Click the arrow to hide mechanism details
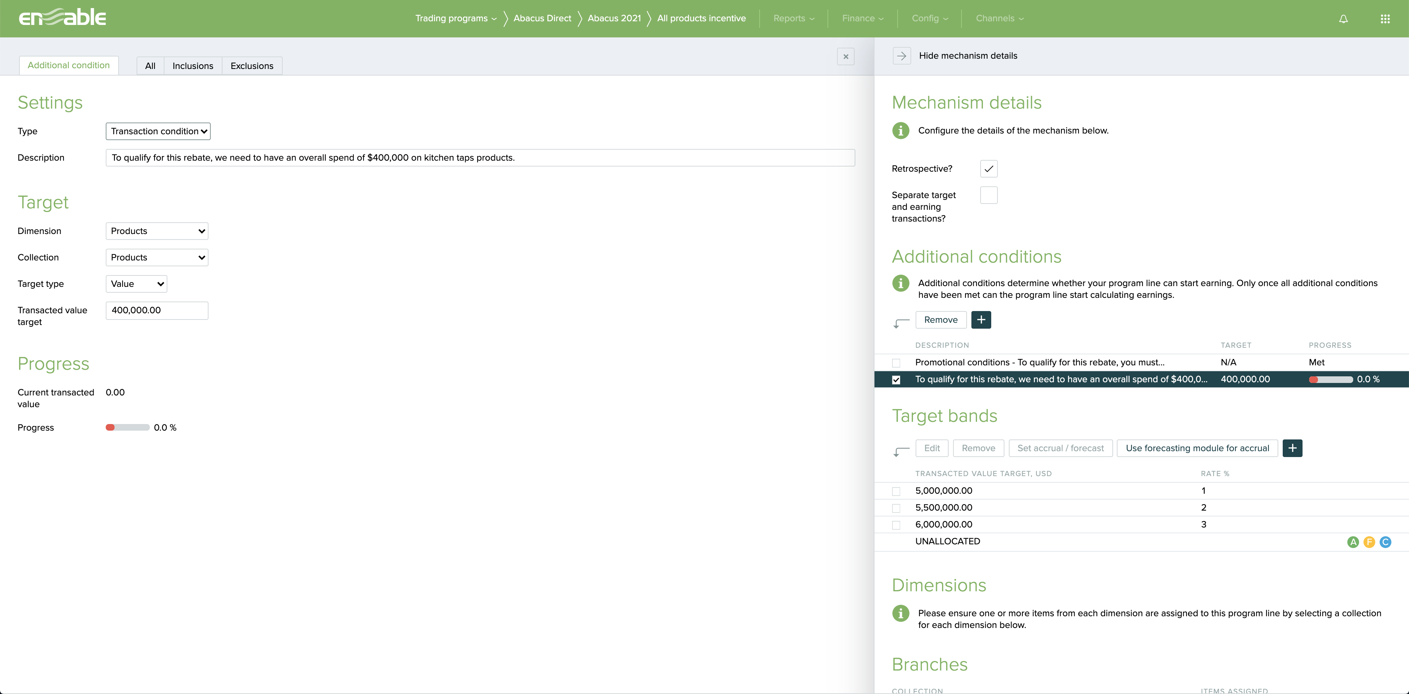The height and width of the screenshot is (694, 1409). click(901, 56)
